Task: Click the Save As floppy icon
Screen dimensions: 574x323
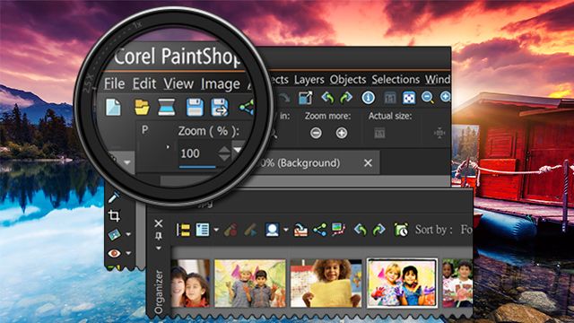Action: point(220,108)
